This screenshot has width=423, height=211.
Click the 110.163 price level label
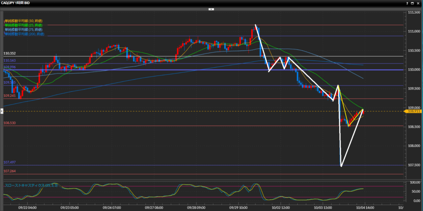(10, 61)
